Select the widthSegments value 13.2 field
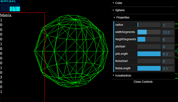The image size is (178, 102). pos(168,32)
